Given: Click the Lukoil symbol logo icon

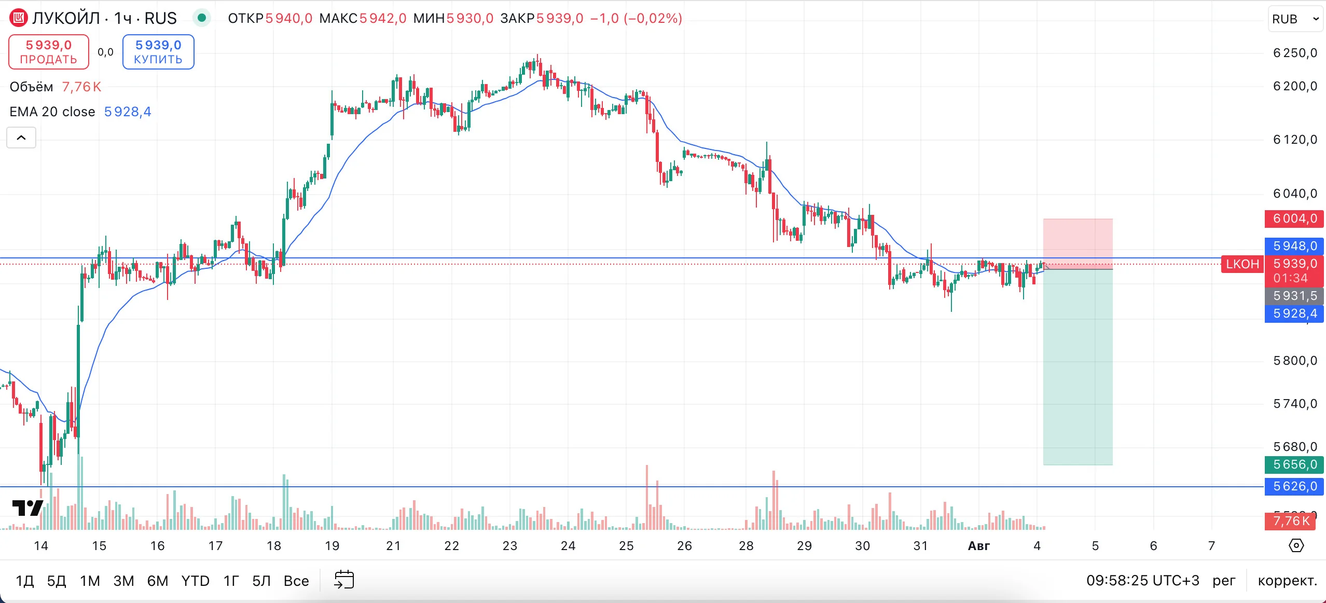Looking at the screenshot, I should click(x=18, y=18).
